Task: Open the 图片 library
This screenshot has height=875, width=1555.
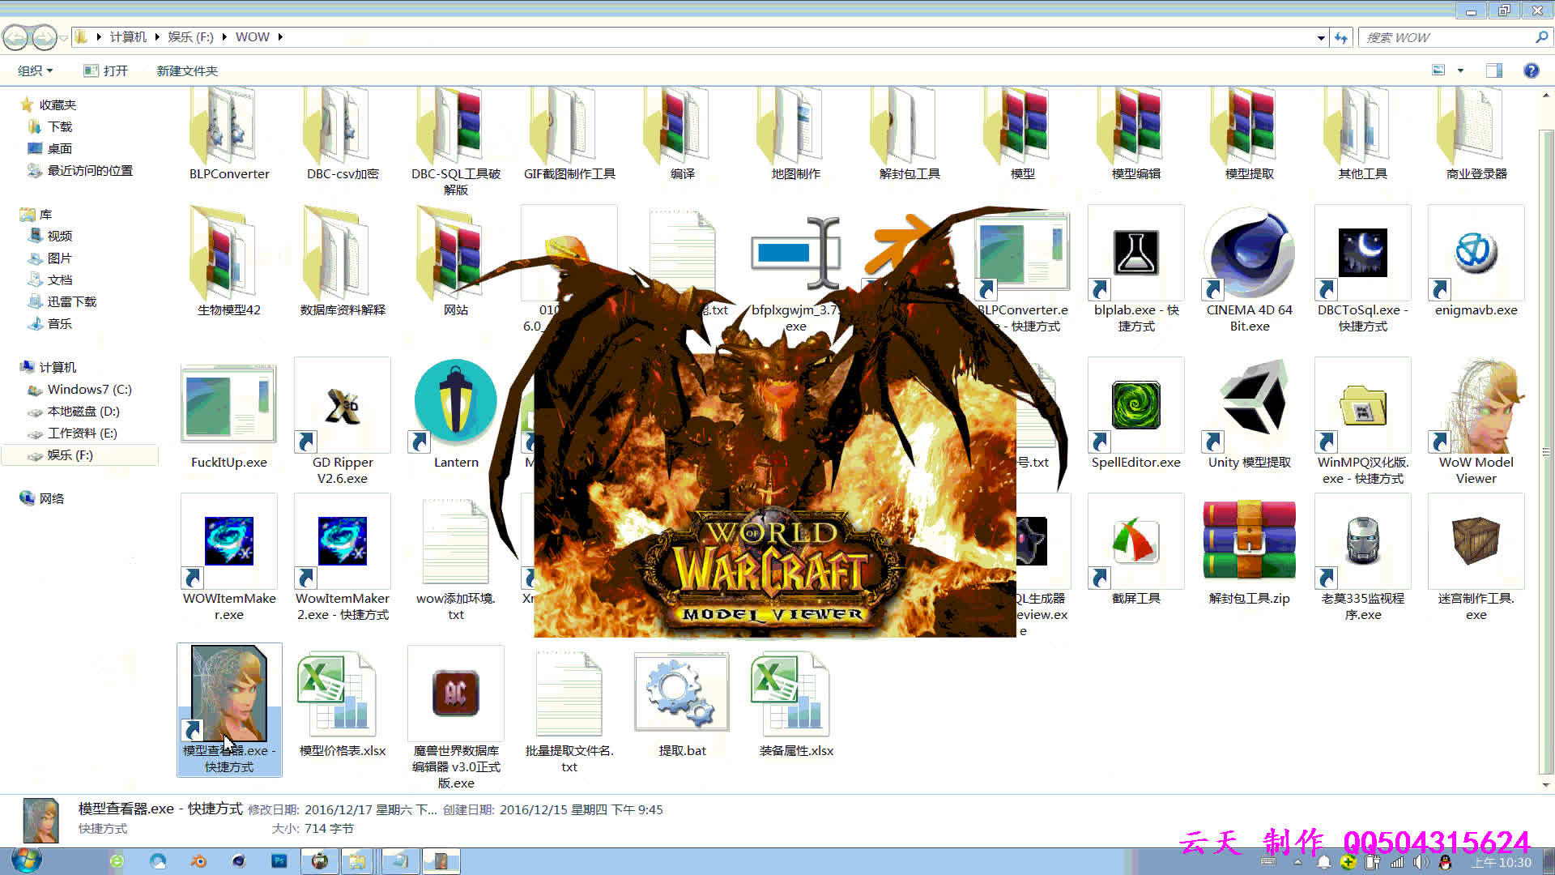Action: click(60, 258)
